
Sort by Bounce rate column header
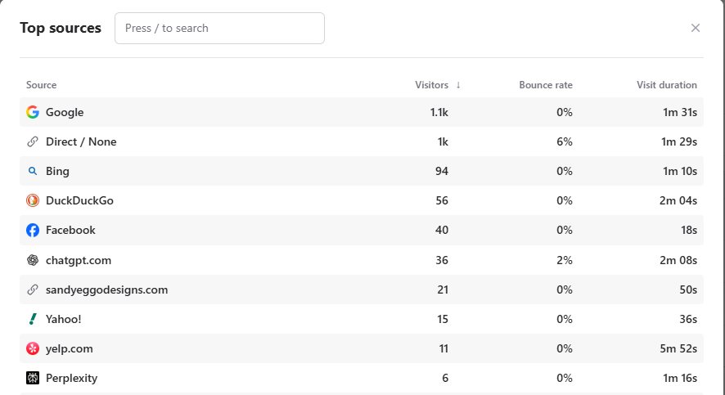(x=546, y=85)
